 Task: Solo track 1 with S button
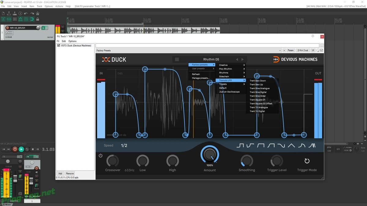pos(62,31)
